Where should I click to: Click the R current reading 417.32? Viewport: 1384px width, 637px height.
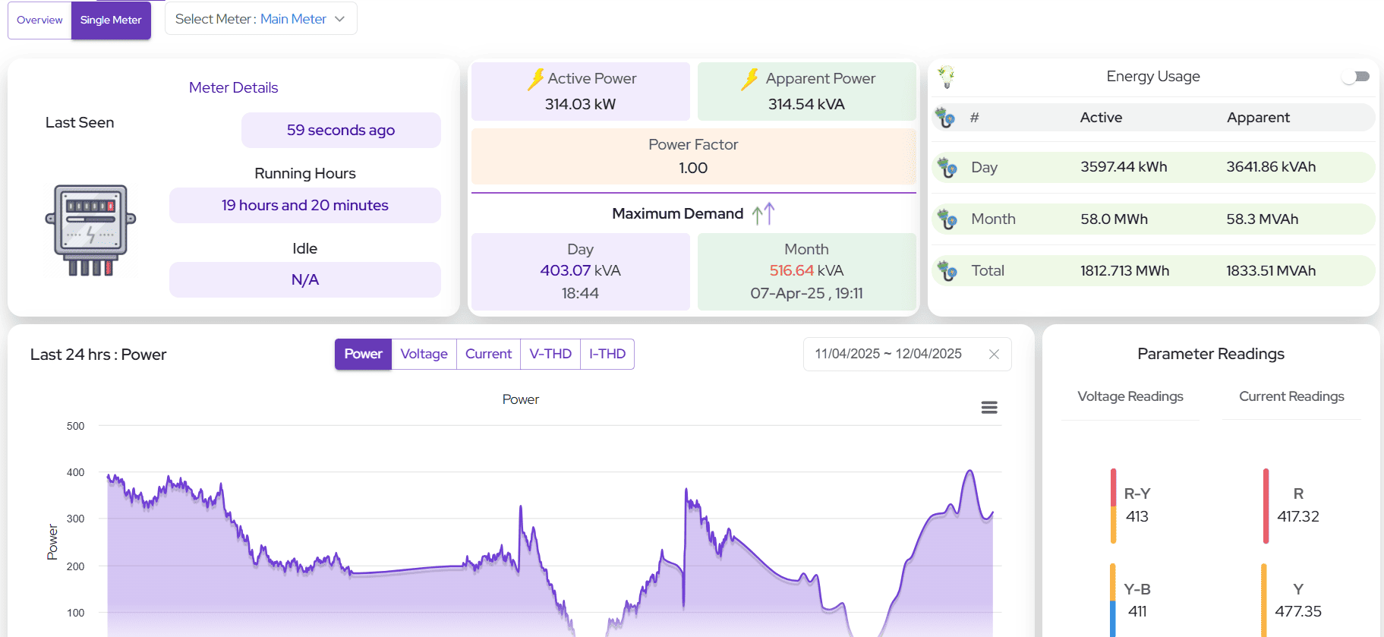click(1298, 516)
